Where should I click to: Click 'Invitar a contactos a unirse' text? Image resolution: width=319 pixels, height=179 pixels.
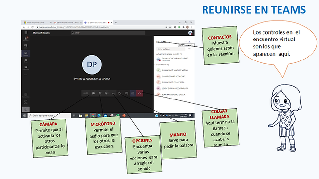92,79
